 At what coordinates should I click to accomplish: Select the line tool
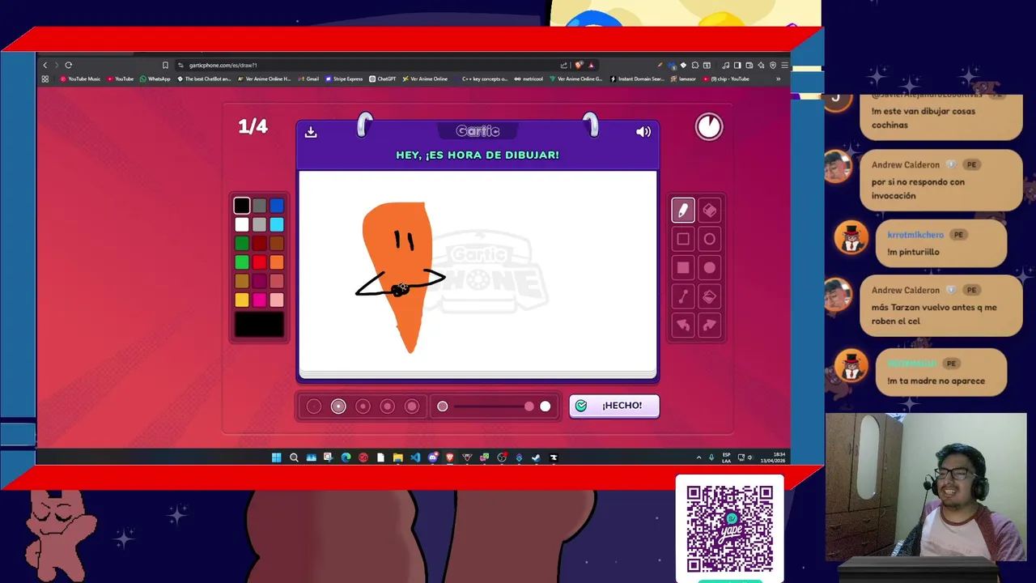click(x=682, y=296)
